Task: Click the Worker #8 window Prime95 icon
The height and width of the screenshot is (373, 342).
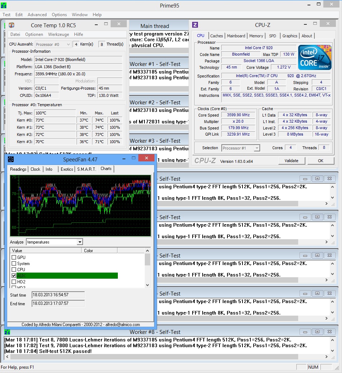Action: pyautogui.click(x=8, y=332)
